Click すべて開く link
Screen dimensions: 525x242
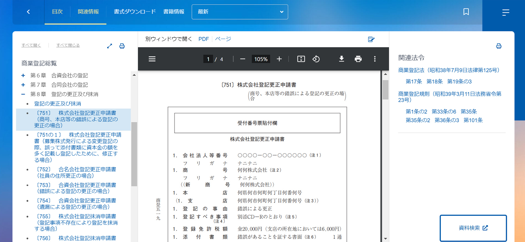31,45
